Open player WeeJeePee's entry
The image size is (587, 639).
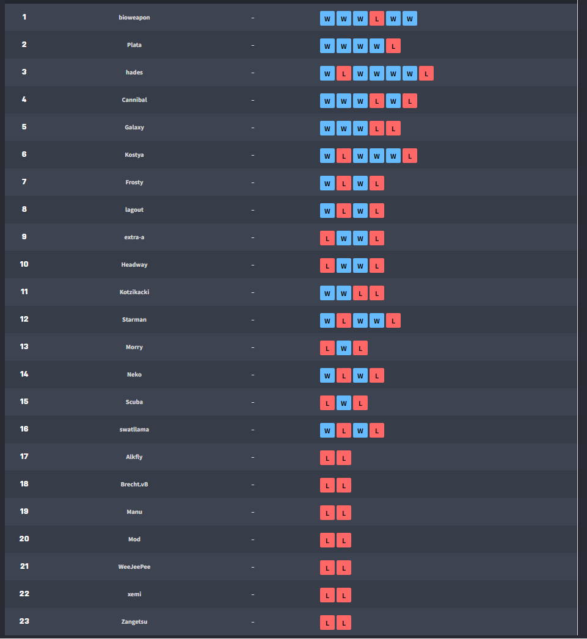[x=134, y=566]
